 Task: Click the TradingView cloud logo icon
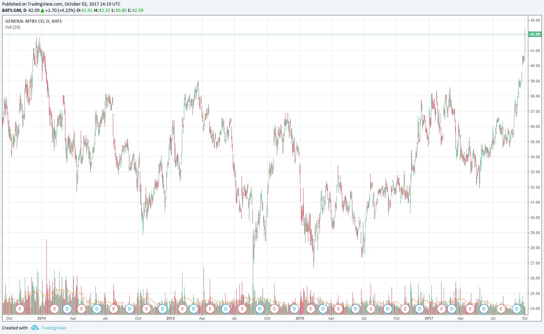34,328
